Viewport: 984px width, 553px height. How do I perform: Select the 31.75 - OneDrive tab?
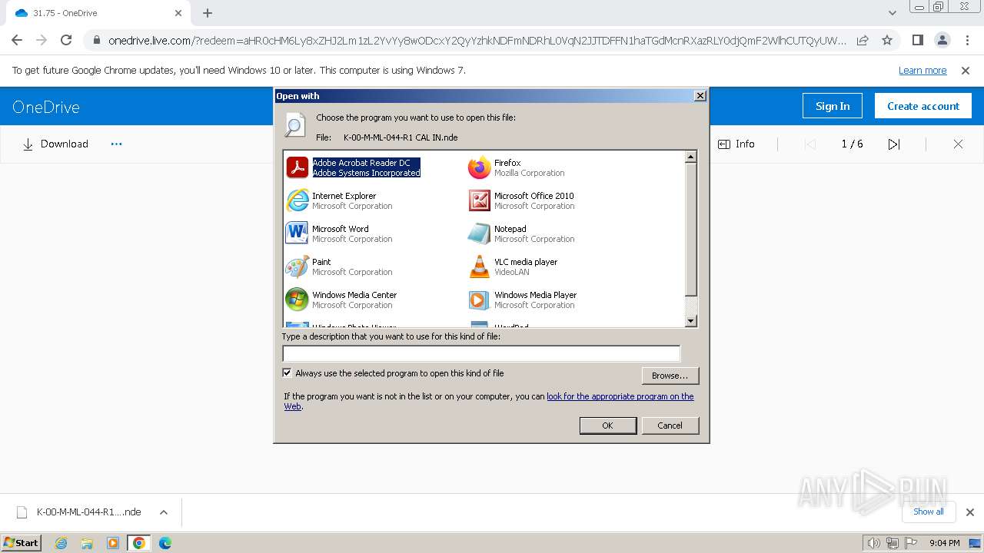[96, 13]
